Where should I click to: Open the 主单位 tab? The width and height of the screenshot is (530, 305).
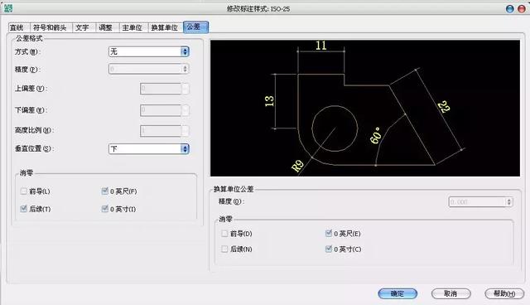click(x=133, y=27)
